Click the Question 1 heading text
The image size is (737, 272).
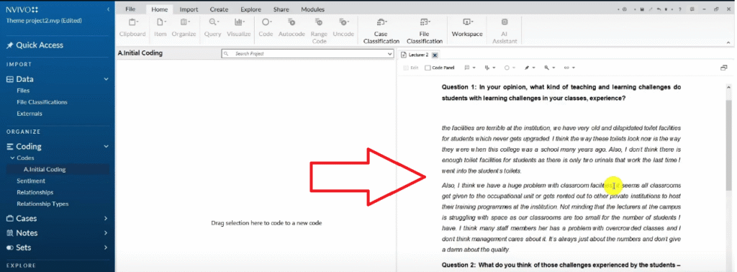tap(561, 93)
